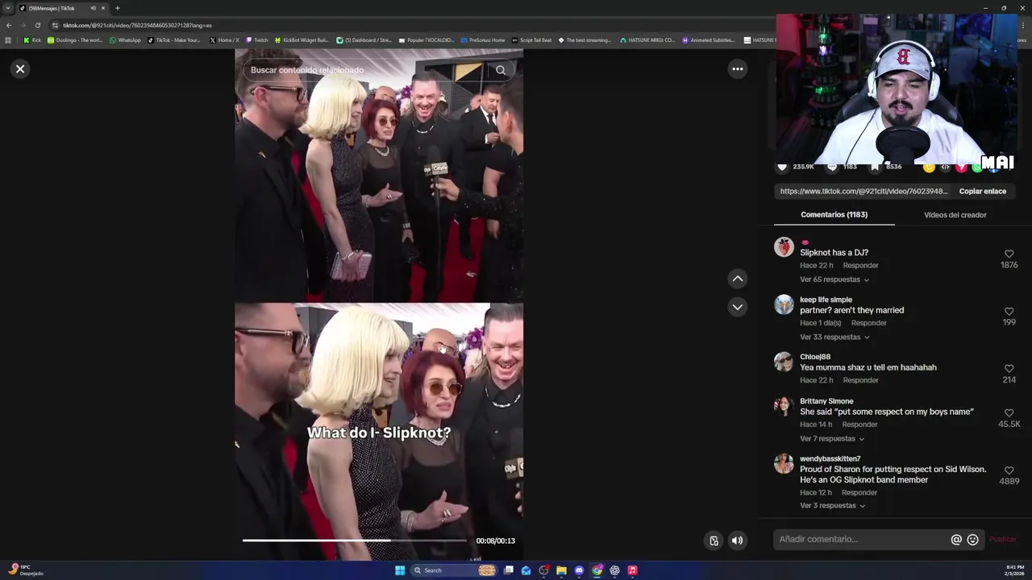Like the 'Slipknot has a DJ?' comment
This screenshot has width=1032, height=580.
(1009, 254)
